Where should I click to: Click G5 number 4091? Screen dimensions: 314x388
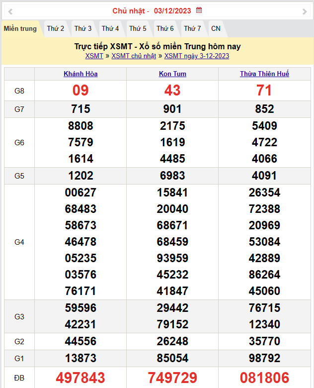click(x=264, y=176)
